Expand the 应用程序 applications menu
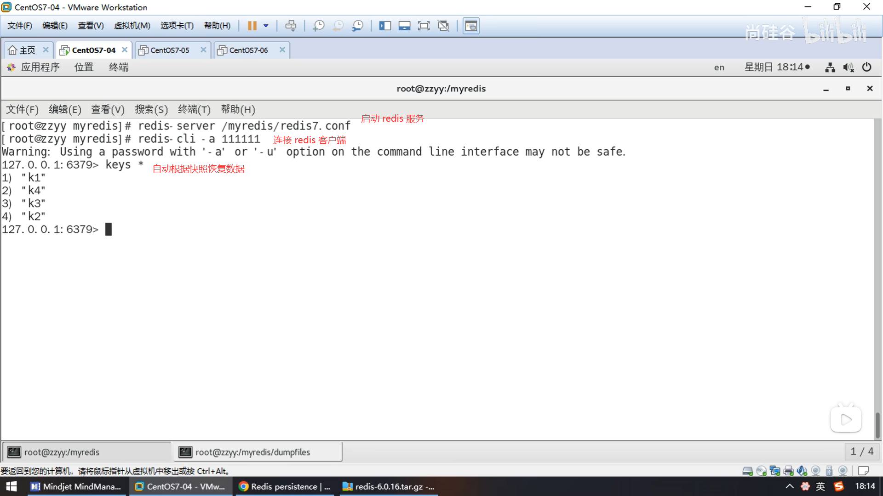 click(40, 68)
